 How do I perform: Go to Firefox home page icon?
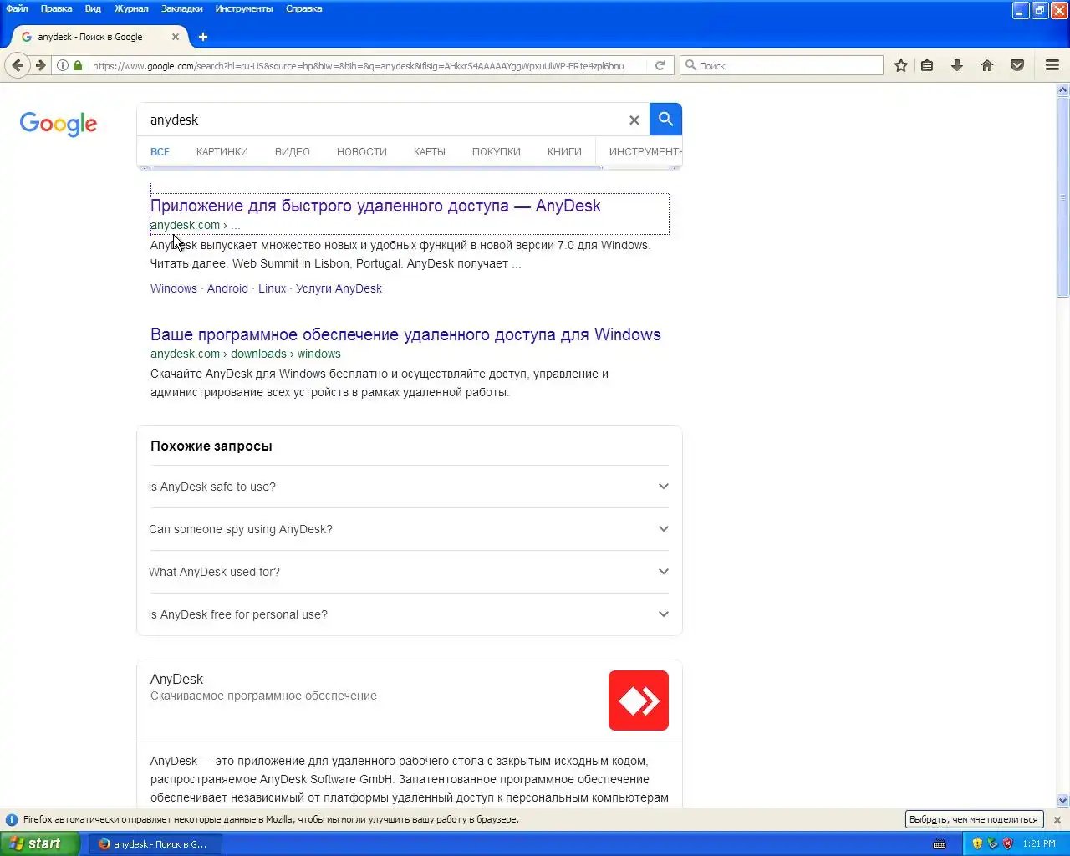coord(987,65)
